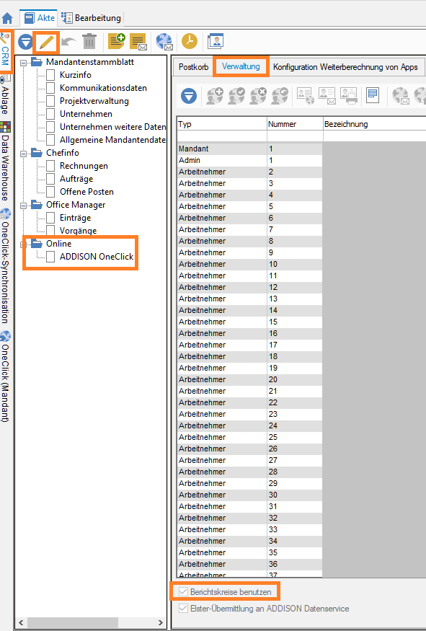The height and width of the screenshot is (631, 426).
Task: Open the blue filter funnel in Verwaltung toolbar
Action: point(189,96)
